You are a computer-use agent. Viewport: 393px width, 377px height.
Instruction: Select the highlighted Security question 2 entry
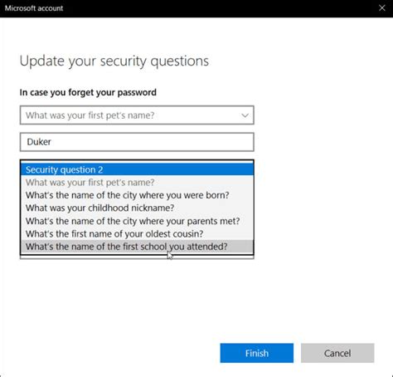(137, 169)
